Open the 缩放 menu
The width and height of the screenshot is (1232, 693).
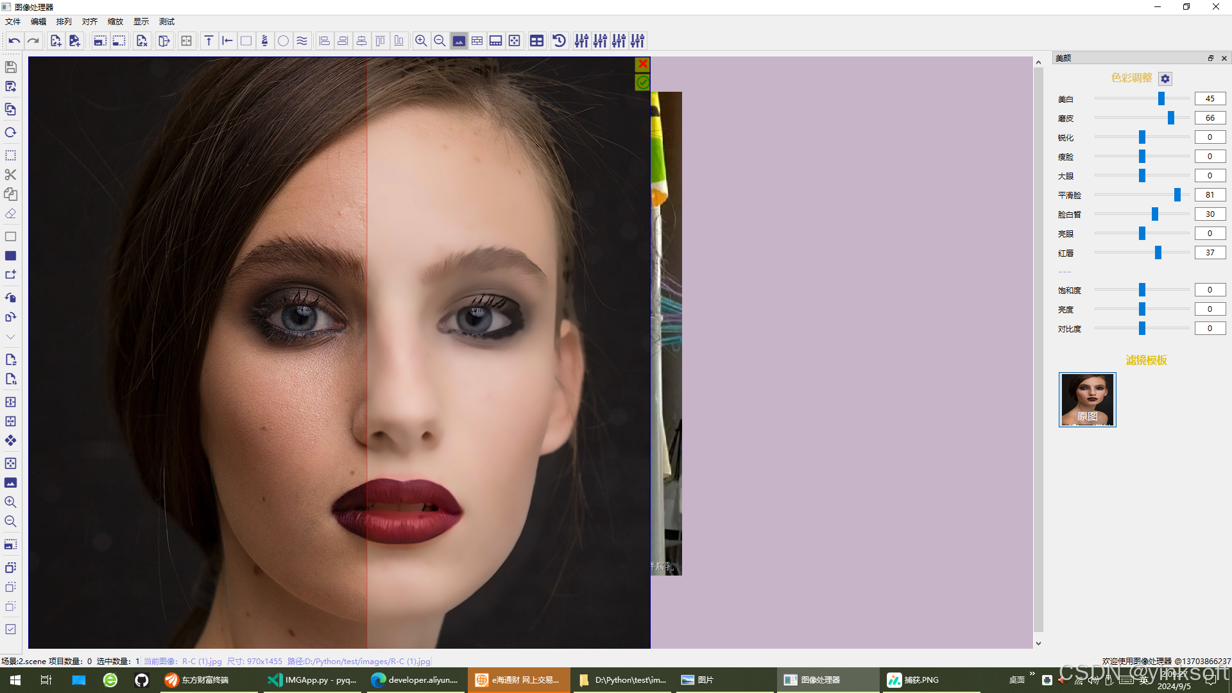(116, 22)
